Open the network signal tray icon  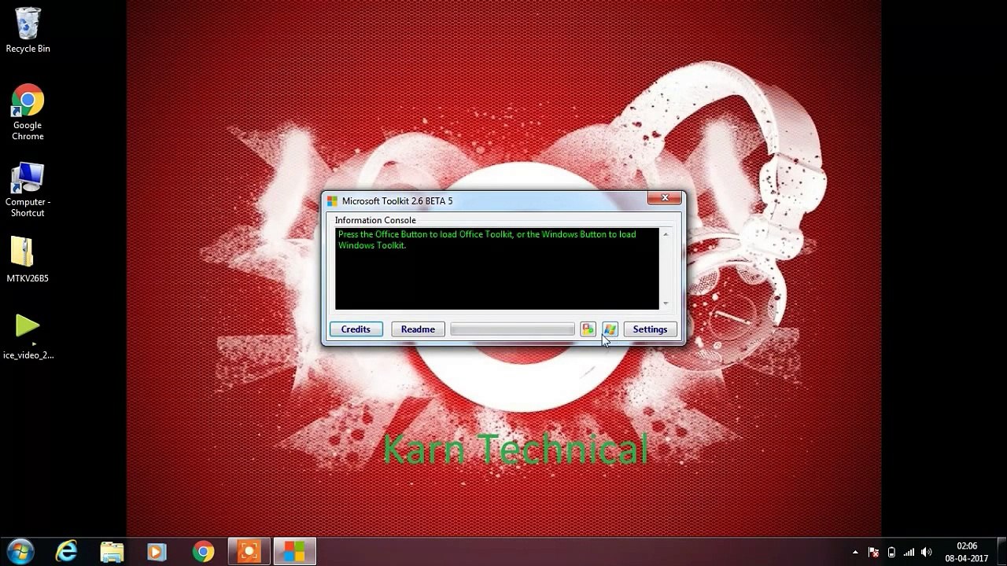click(x=909, y=553)
